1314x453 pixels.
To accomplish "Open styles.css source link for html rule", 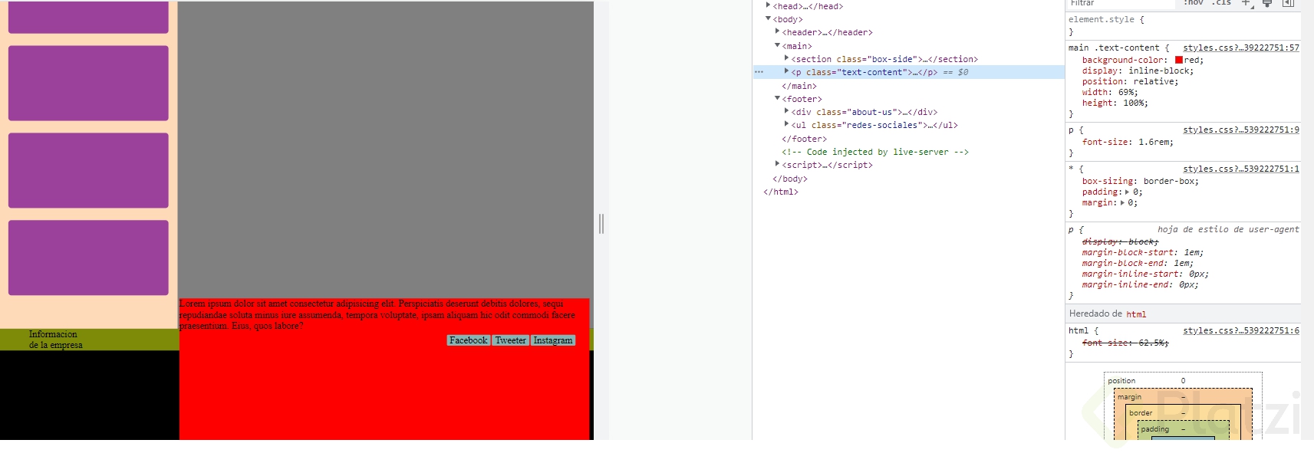I will pyautogui.click(x=1241, y=331).
